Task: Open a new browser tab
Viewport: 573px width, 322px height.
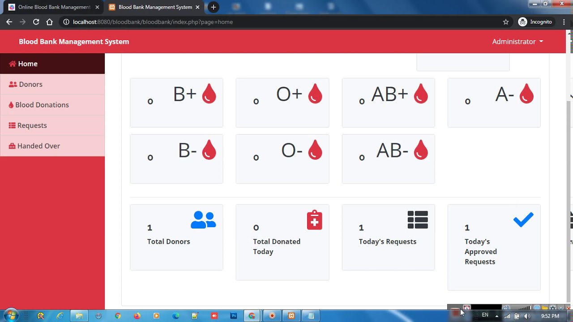Action: coord(214,7)
